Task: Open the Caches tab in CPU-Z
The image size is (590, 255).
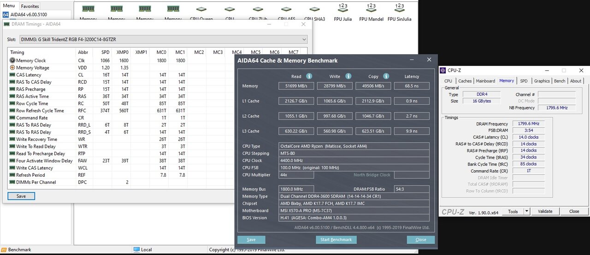Action: (465, 81)
